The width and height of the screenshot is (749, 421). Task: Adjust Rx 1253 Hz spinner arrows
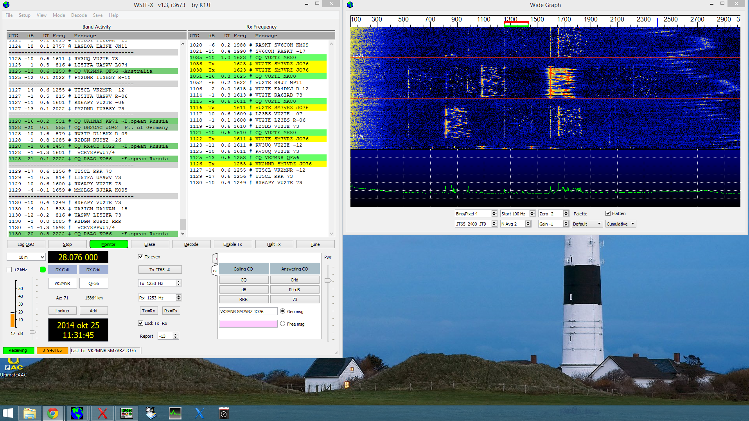tap(179, 298)
